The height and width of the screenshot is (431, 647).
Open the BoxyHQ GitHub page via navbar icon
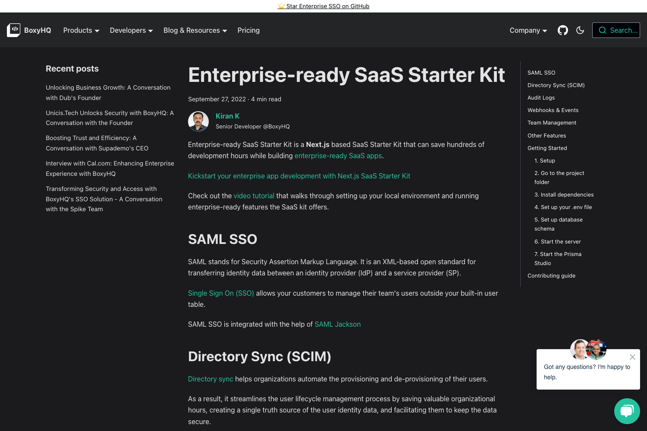(x=562, y=30)
